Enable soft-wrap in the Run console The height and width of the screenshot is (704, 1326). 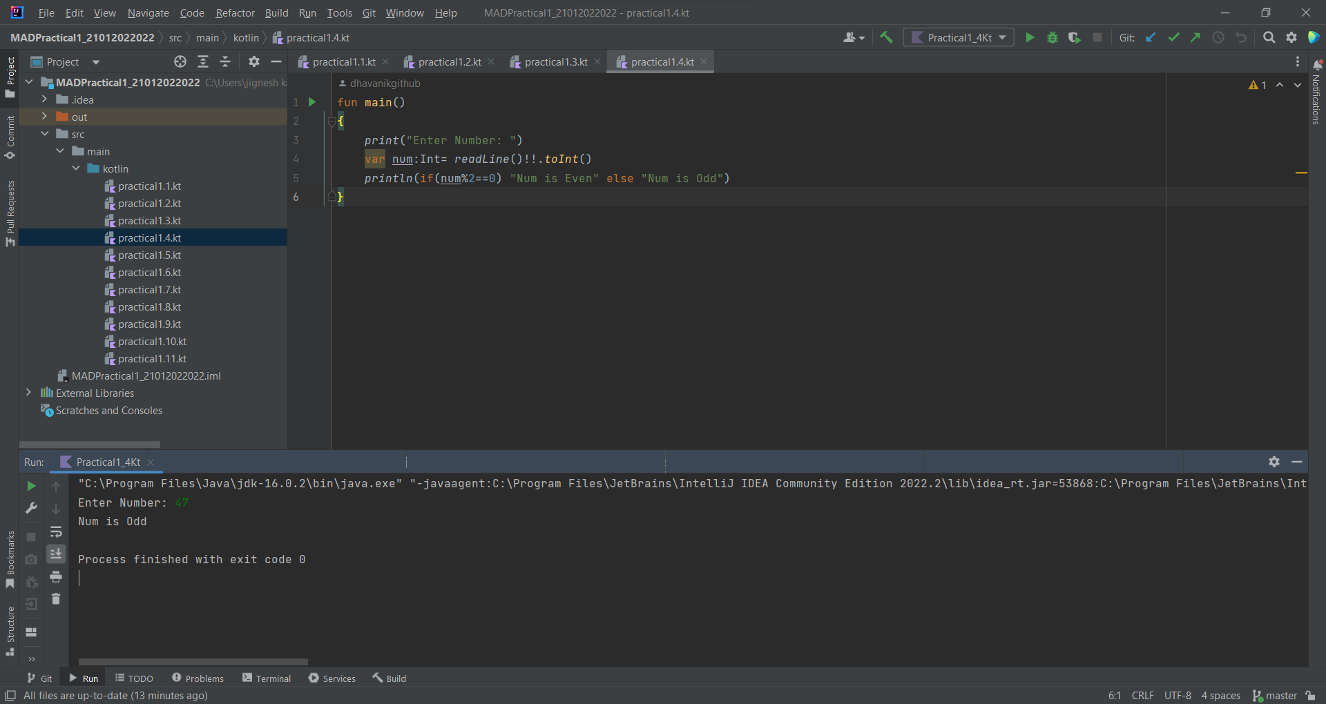pyautogui.click(x=57, y=531)
